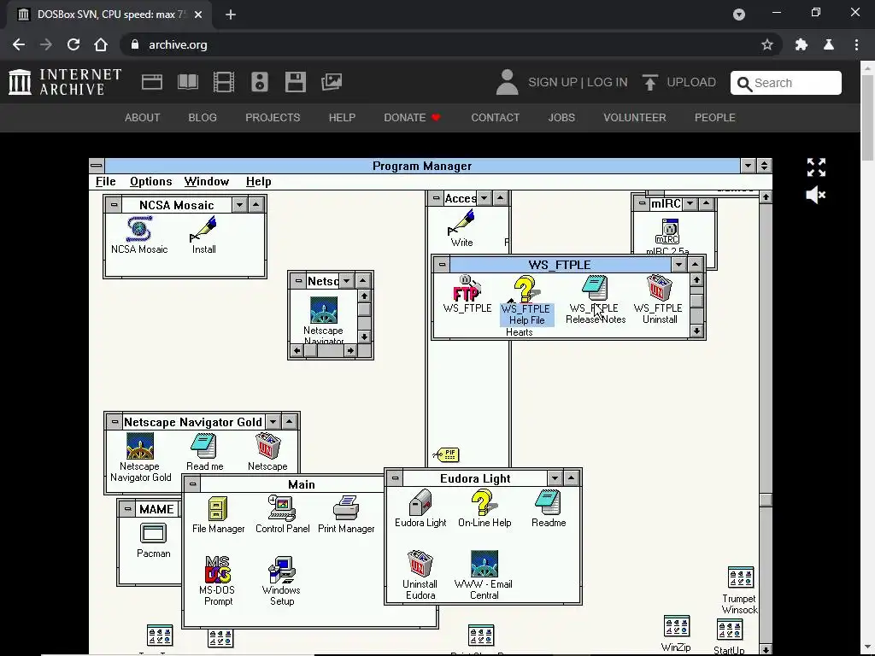Image resolution: width=875 pixels, height=656 pixels.
Task: Click Program Manager vertical scrollbar thumb
Action: pyautogui.click(x=766, y=501)
